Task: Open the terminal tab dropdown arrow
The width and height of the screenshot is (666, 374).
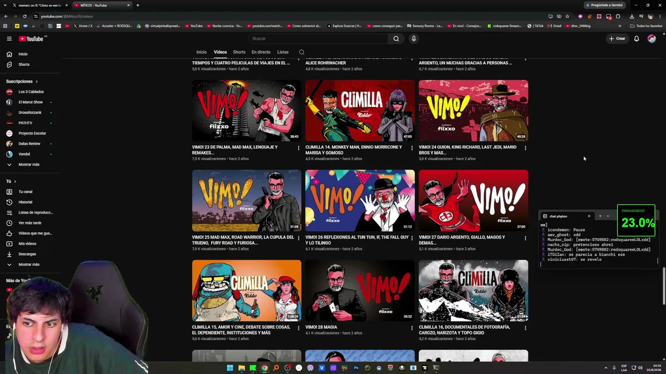Action: pos(608,216)
